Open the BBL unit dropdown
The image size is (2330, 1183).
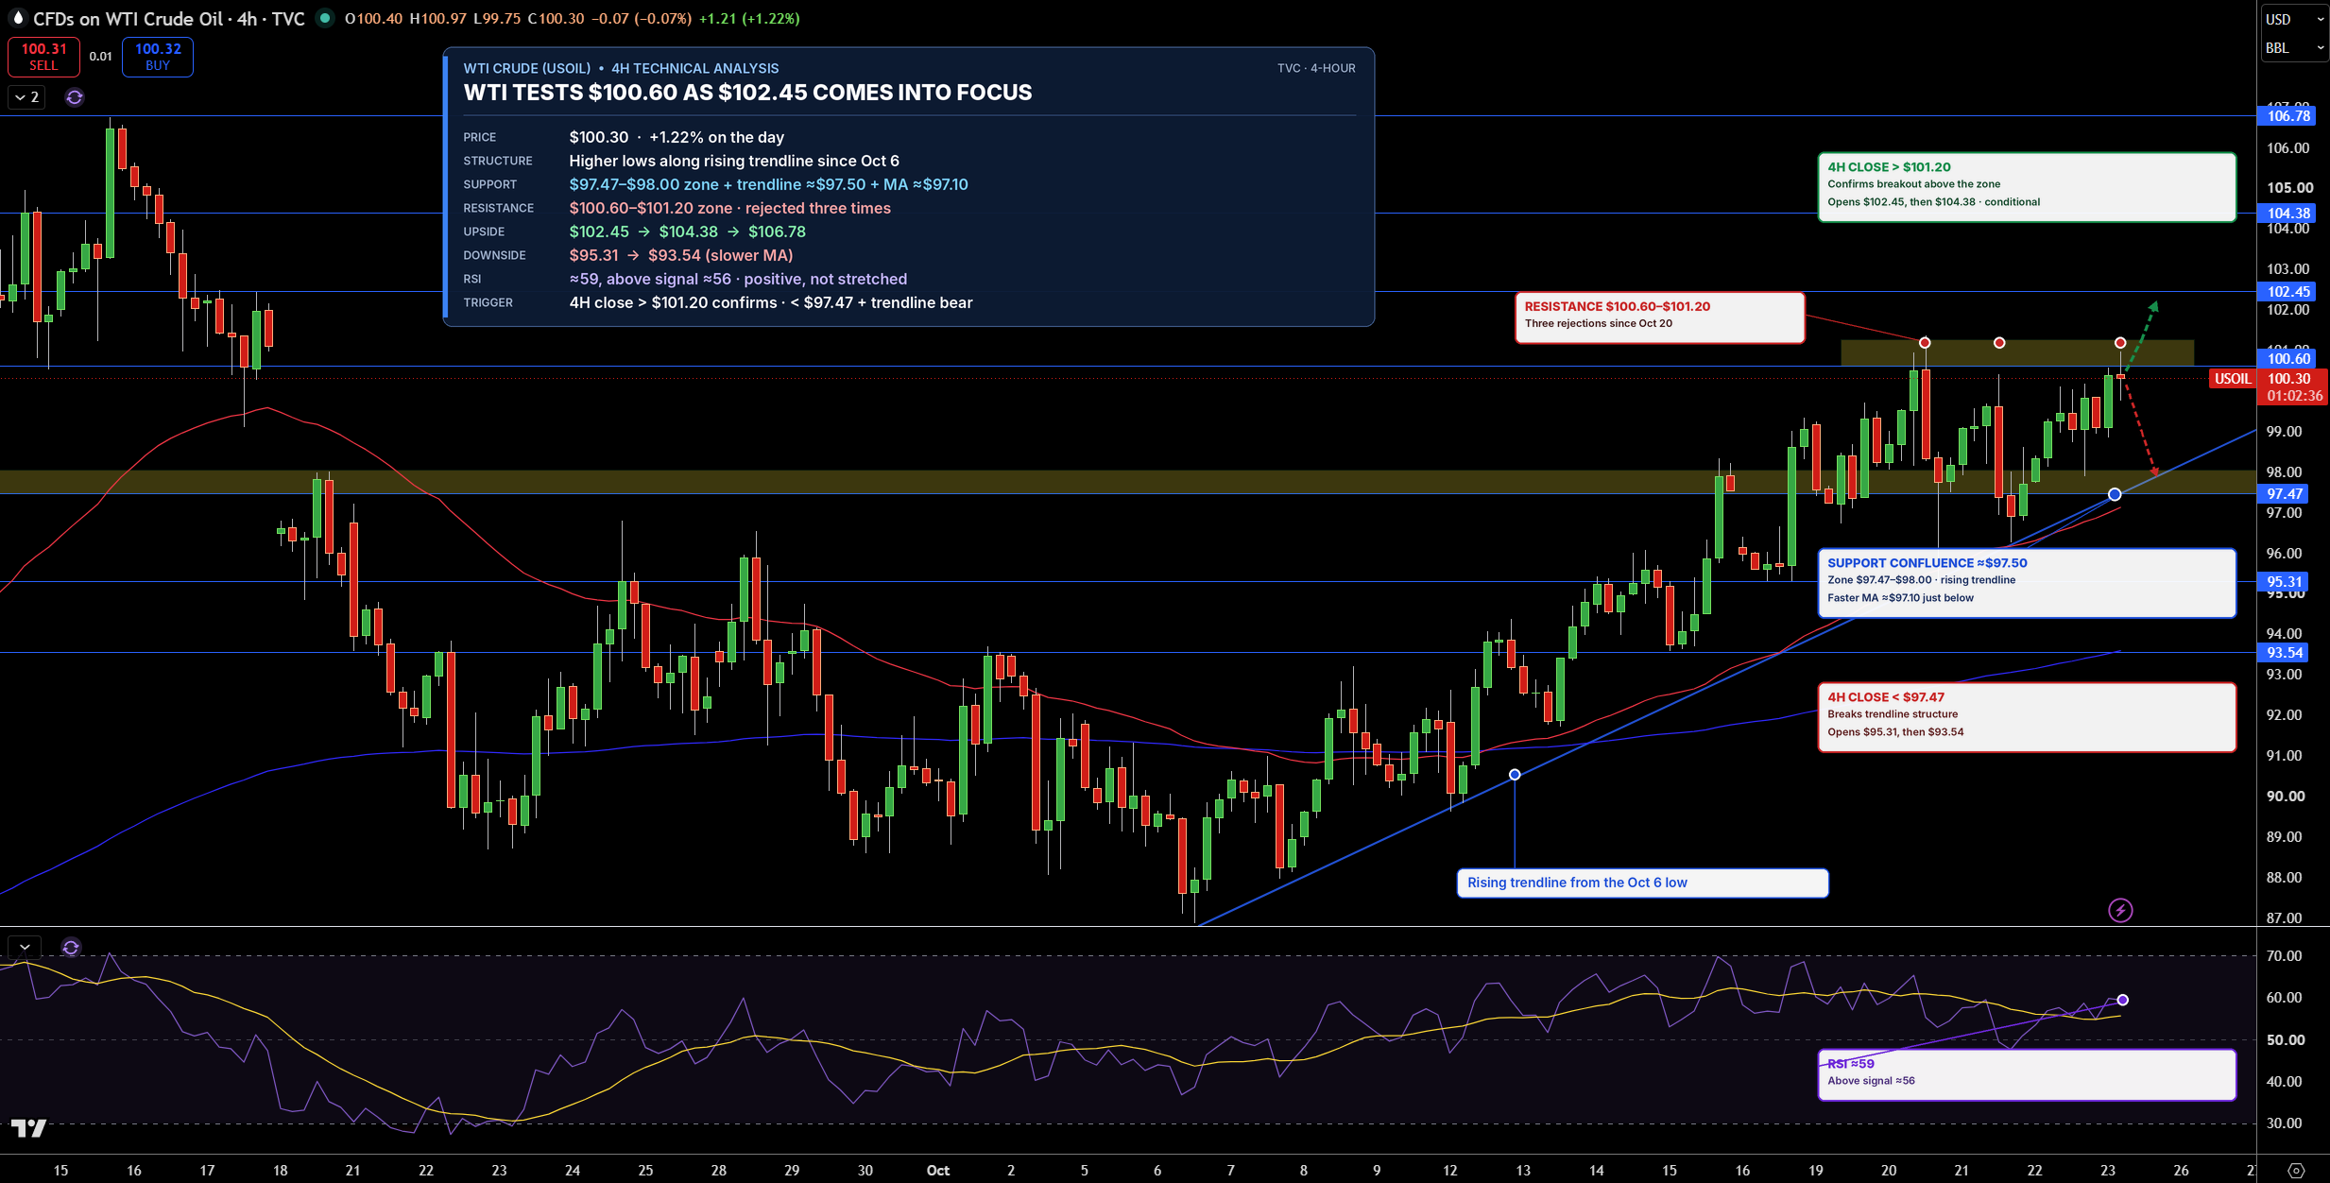(x=2295, y=47)
